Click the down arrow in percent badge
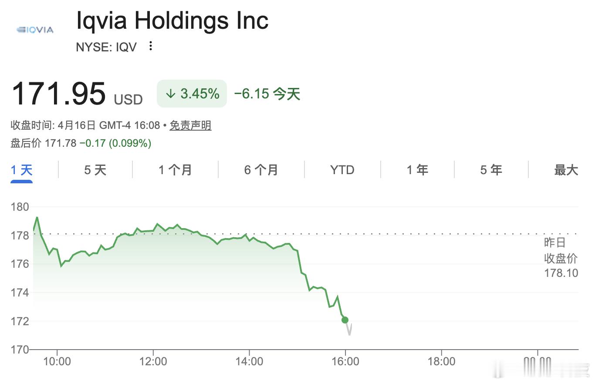 tap(170, 94)
